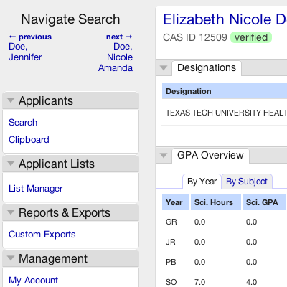Click the CAS ID 12509 text
Viewport: 287px width, 287px height.
(195, 37)
